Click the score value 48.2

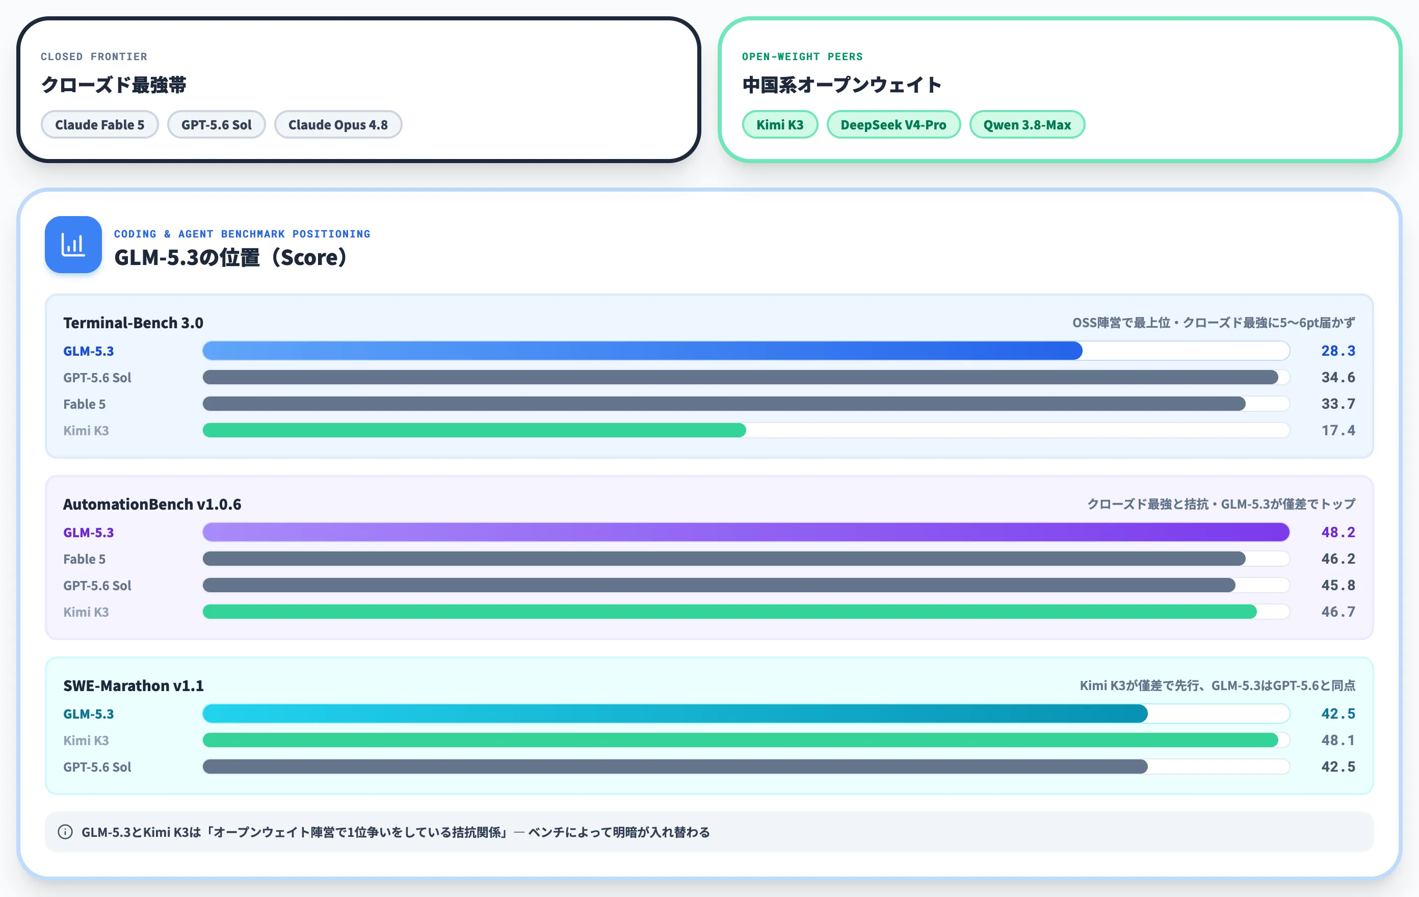(1338, 532)
